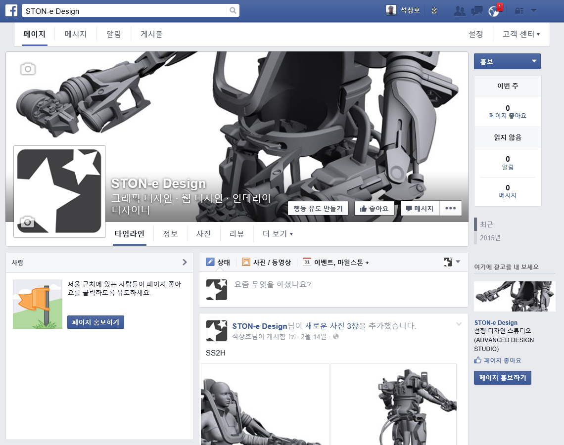Open the privacy shortcuts lock icon
Screen dimensions: 564x445
(519, 11)
